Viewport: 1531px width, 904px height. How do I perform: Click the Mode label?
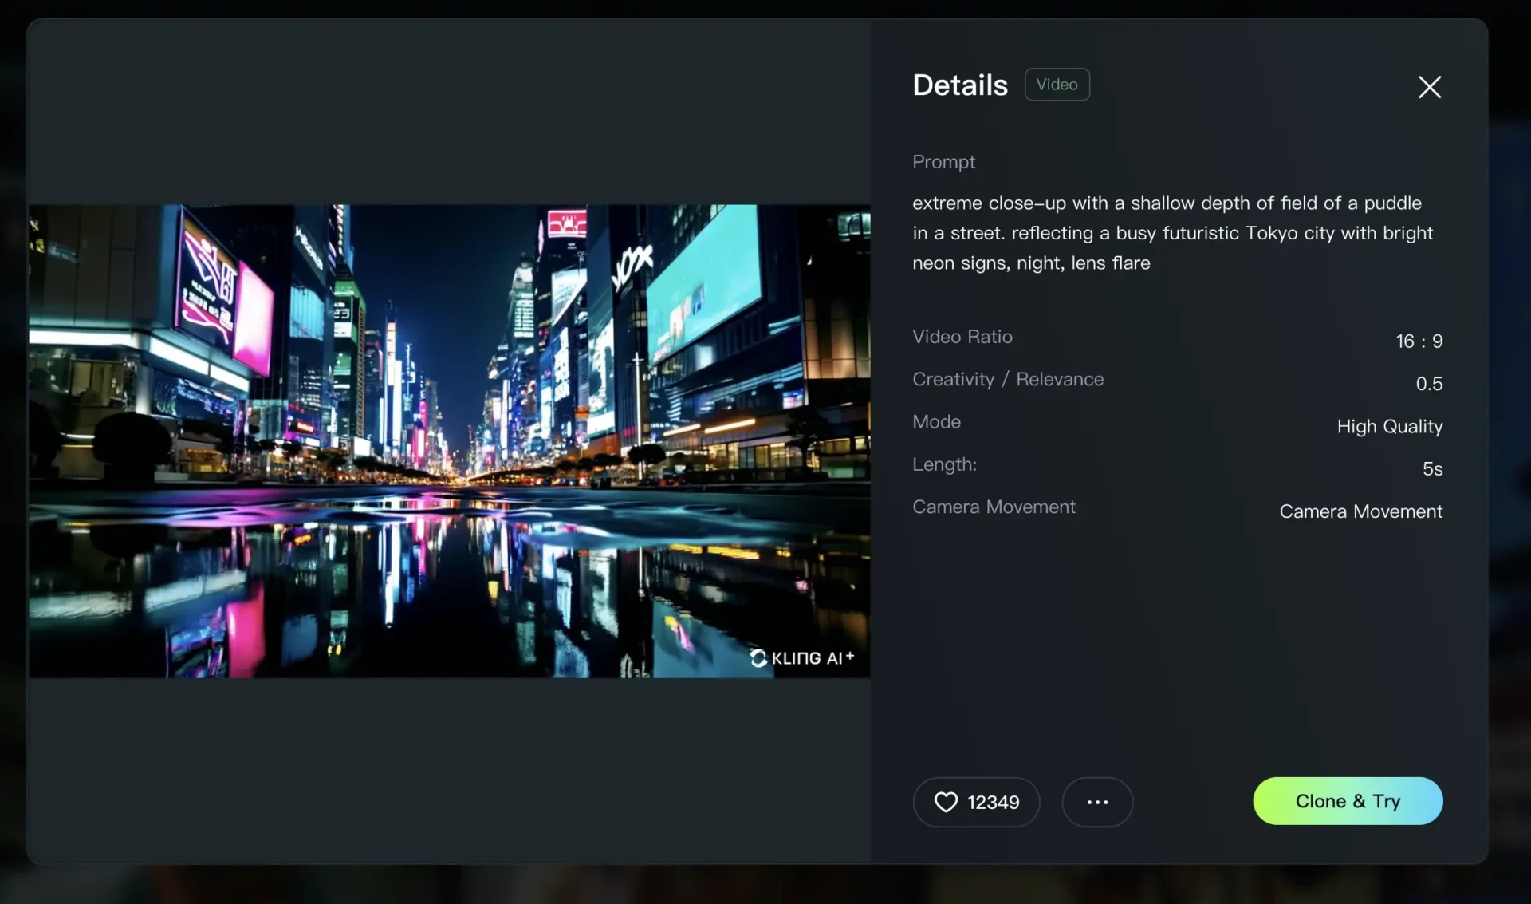(936, 421)
